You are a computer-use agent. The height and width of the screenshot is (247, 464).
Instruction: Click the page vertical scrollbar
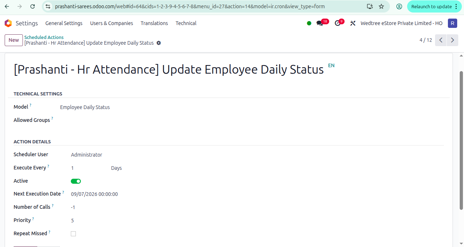point(461,140)
